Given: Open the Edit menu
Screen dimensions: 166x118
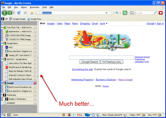Looking at the screenshot, I should tap(9, 7).
